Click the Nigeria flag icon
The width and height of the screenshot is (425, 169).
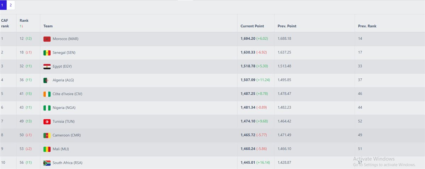47,108
